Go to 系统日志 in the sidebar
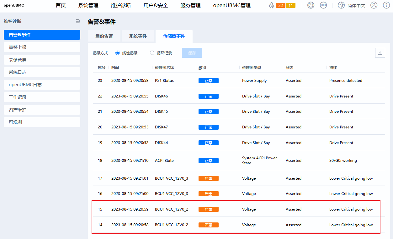This screenshot has height=239, width=393. point(42,72)
